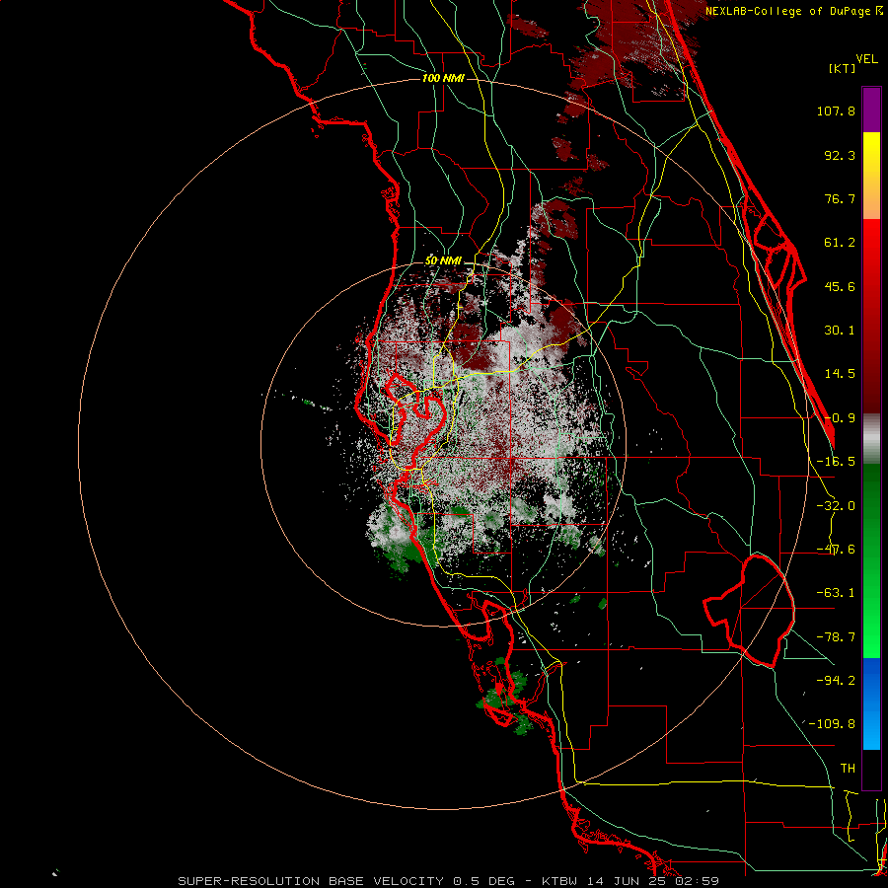Click the 100 NMI range ring label

tap(443, 78)
